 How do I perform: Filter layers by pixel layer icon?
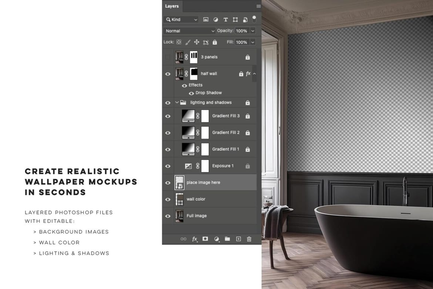(206, 19)
